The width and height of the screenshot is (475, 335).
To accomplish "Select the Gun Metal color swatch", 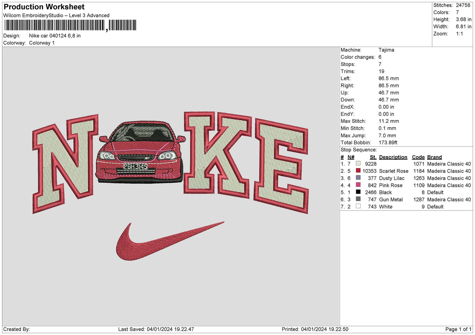I will click(358, 199).
